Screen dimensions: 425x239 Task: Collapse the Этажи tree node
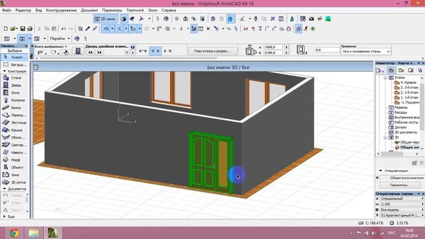[385, 78]
